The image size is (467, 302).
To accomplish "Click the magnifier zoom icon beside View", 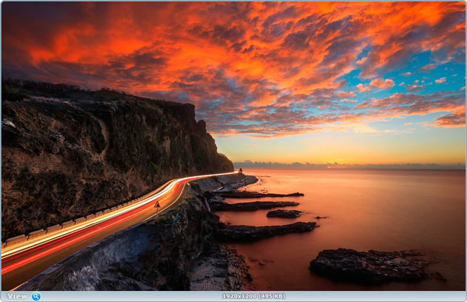I will (36, 296).
